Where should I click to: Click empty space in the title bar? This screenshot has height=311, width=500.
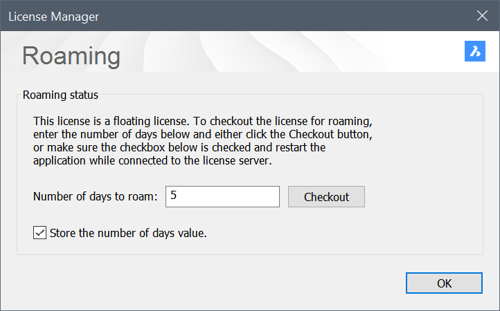(277, 15)
